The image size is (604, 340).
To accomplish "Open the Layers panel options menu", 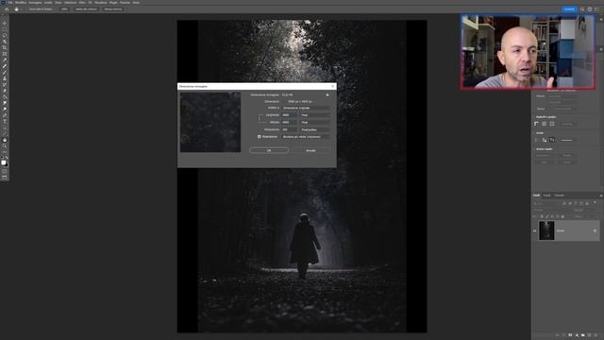I will tap(601, 195).
